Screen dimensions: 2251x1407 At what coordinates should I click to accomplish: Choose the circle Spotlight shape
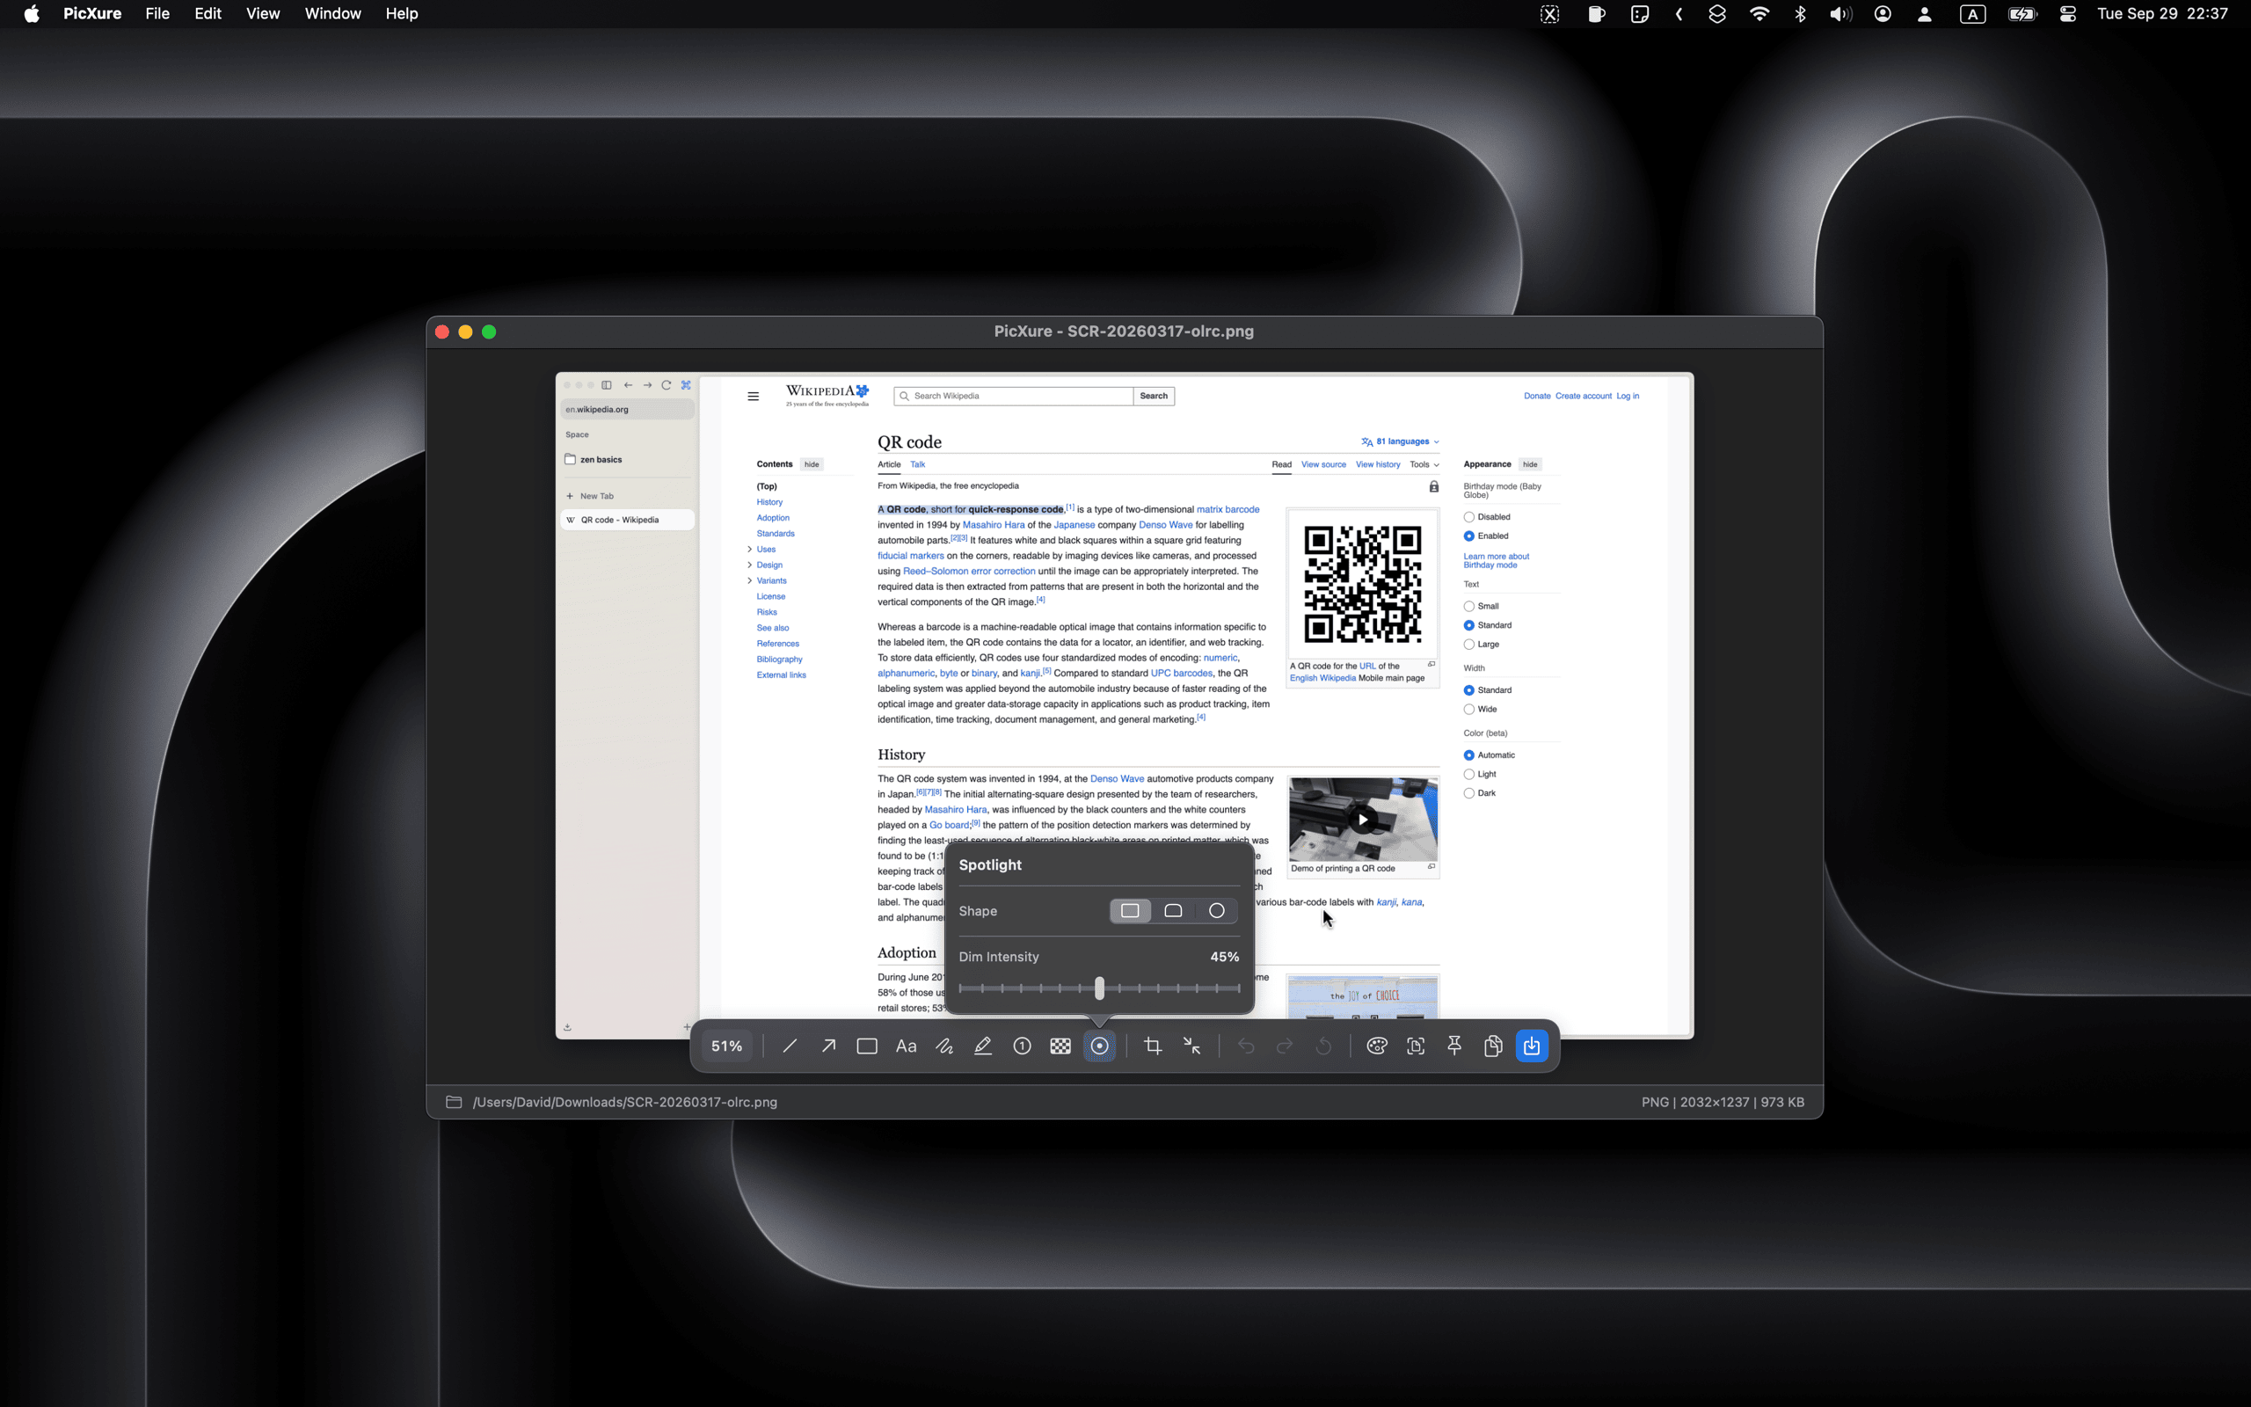1217,911
